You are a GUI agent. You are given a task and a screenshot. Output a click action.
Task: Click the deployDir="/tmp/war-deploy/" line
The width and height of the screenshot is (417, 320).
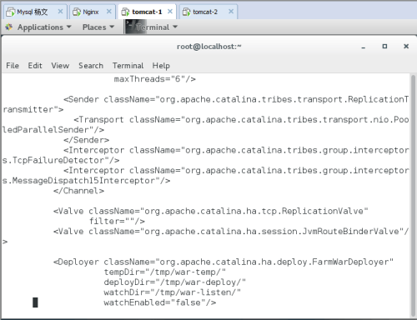pyautogui.click(x=175, y=282)
